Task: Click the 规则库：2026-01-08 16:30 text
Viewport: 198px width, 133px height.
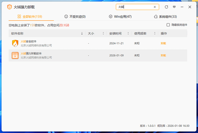Action: (173, 126)
